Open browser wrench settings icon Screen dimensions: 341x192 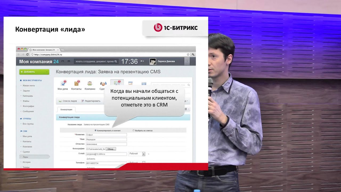(193, 54)
